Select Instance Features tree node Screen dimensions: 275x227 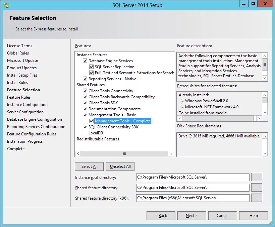tap(92, 55)
